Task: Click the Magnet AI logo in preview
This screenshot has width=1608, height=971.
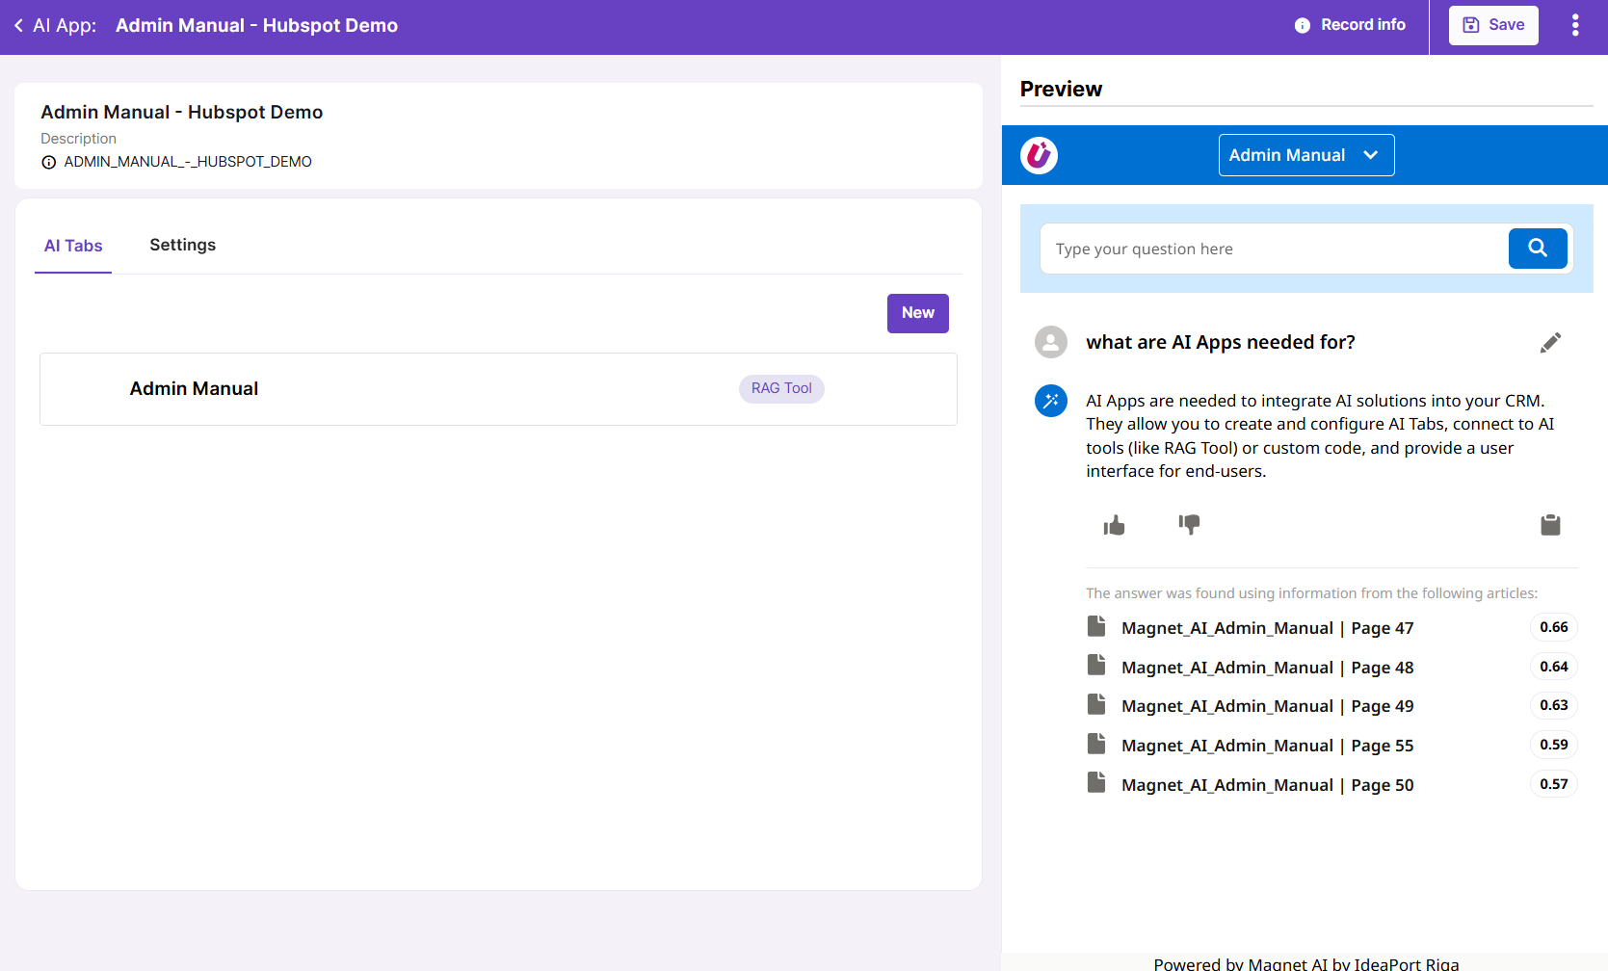Action: (1039, 155)
